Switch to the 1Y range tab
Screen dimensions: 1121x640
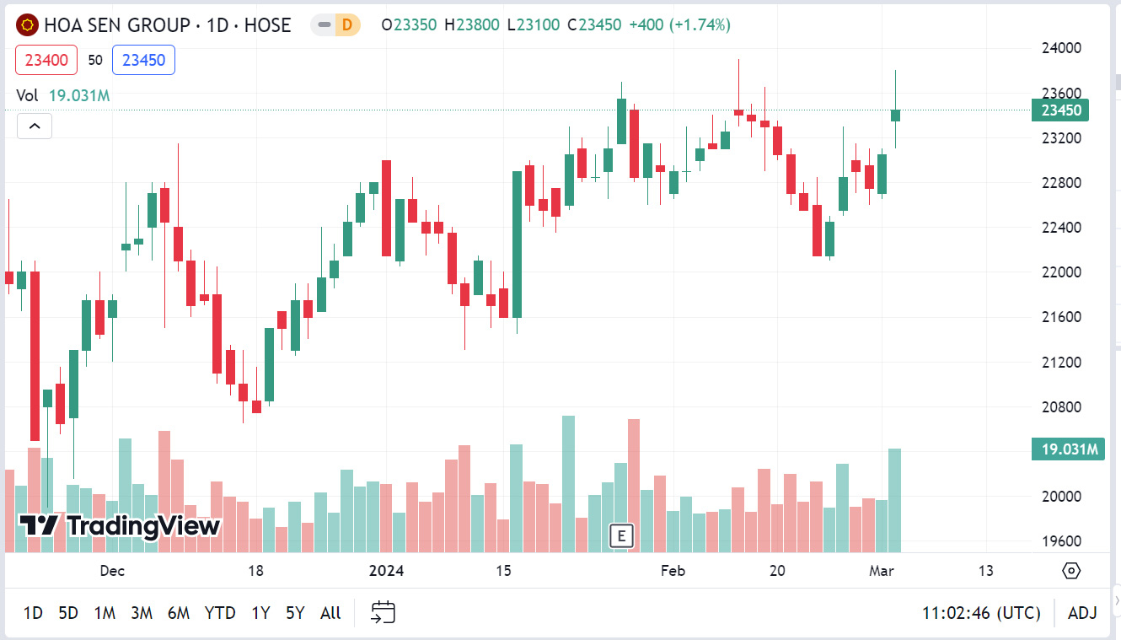259,613
